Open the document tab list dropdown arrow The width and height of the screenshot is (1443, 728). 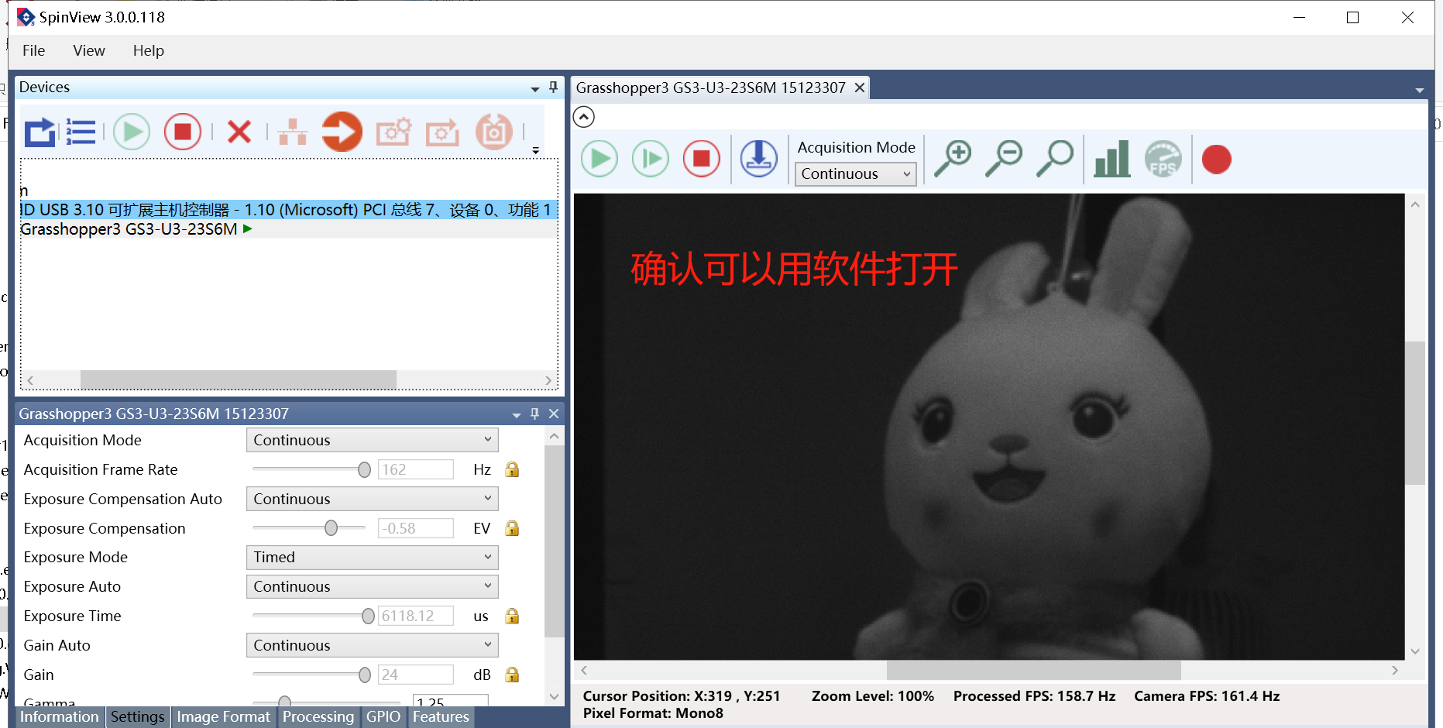tap(1420, 90)
